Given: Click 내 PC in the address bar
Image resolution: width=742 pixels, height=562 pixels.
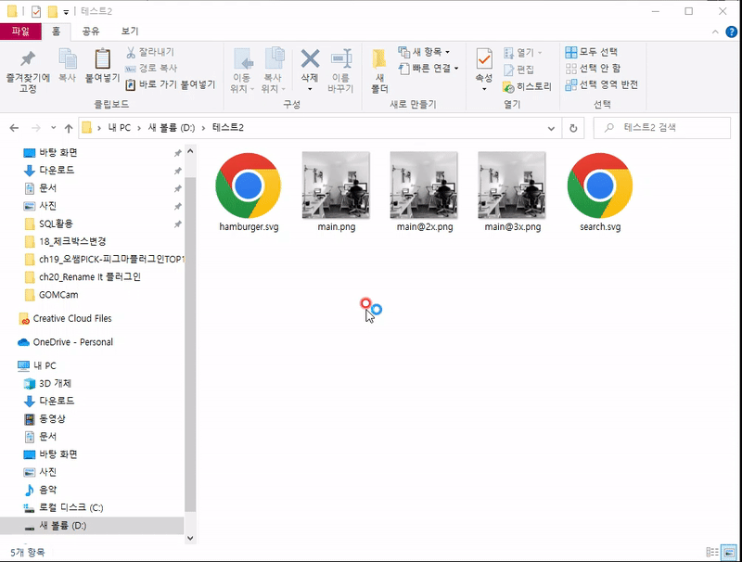Looking at the screenshot, I should click(x=120, y=128).
